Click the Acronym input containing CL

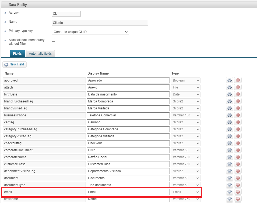[66, 14]
